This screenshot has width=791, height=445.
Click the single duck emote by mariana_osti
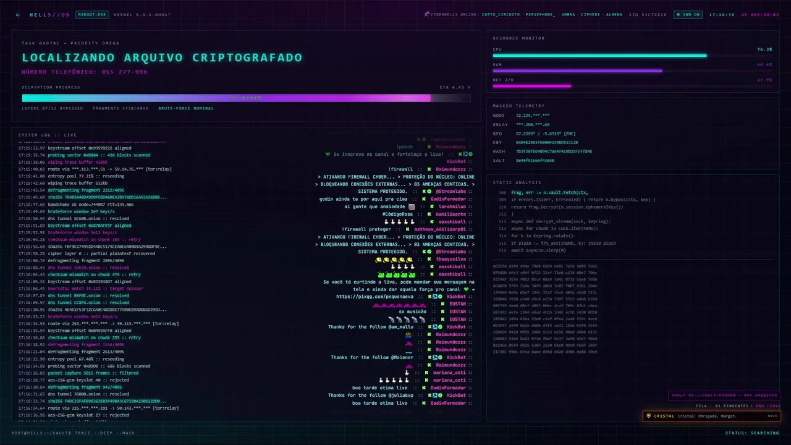[407, 373]
